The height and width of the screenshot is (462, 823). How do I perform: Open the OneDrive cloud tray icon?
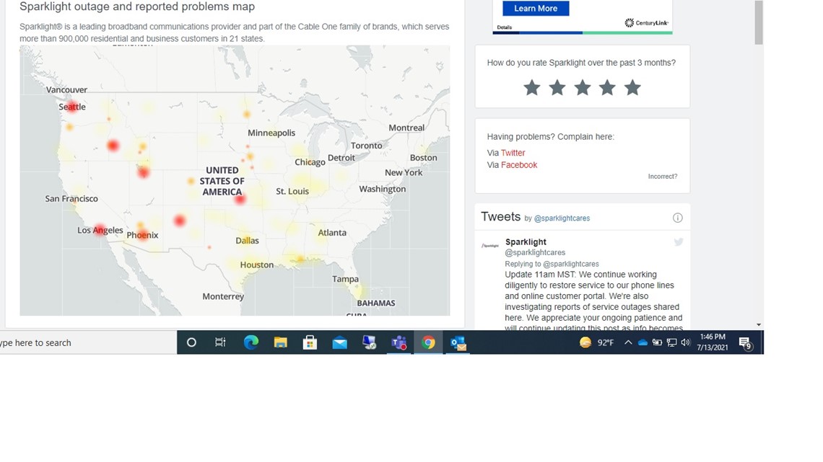[x=643, y=342]
